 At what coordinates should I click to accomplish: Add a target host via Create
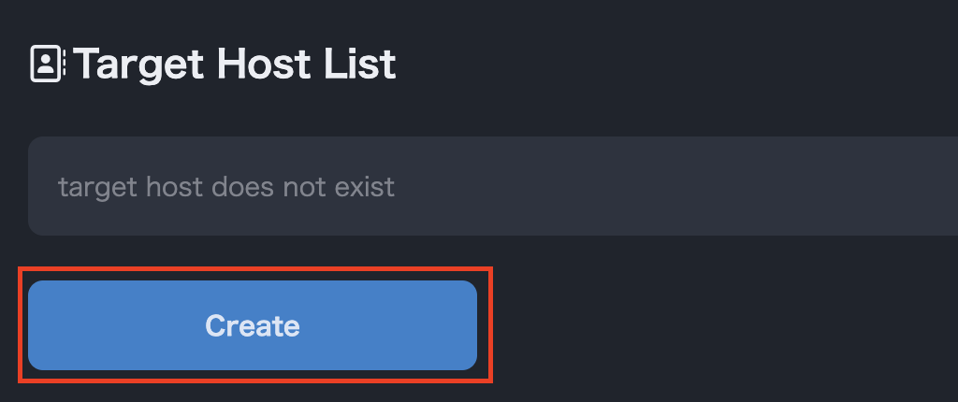(253, 325)
